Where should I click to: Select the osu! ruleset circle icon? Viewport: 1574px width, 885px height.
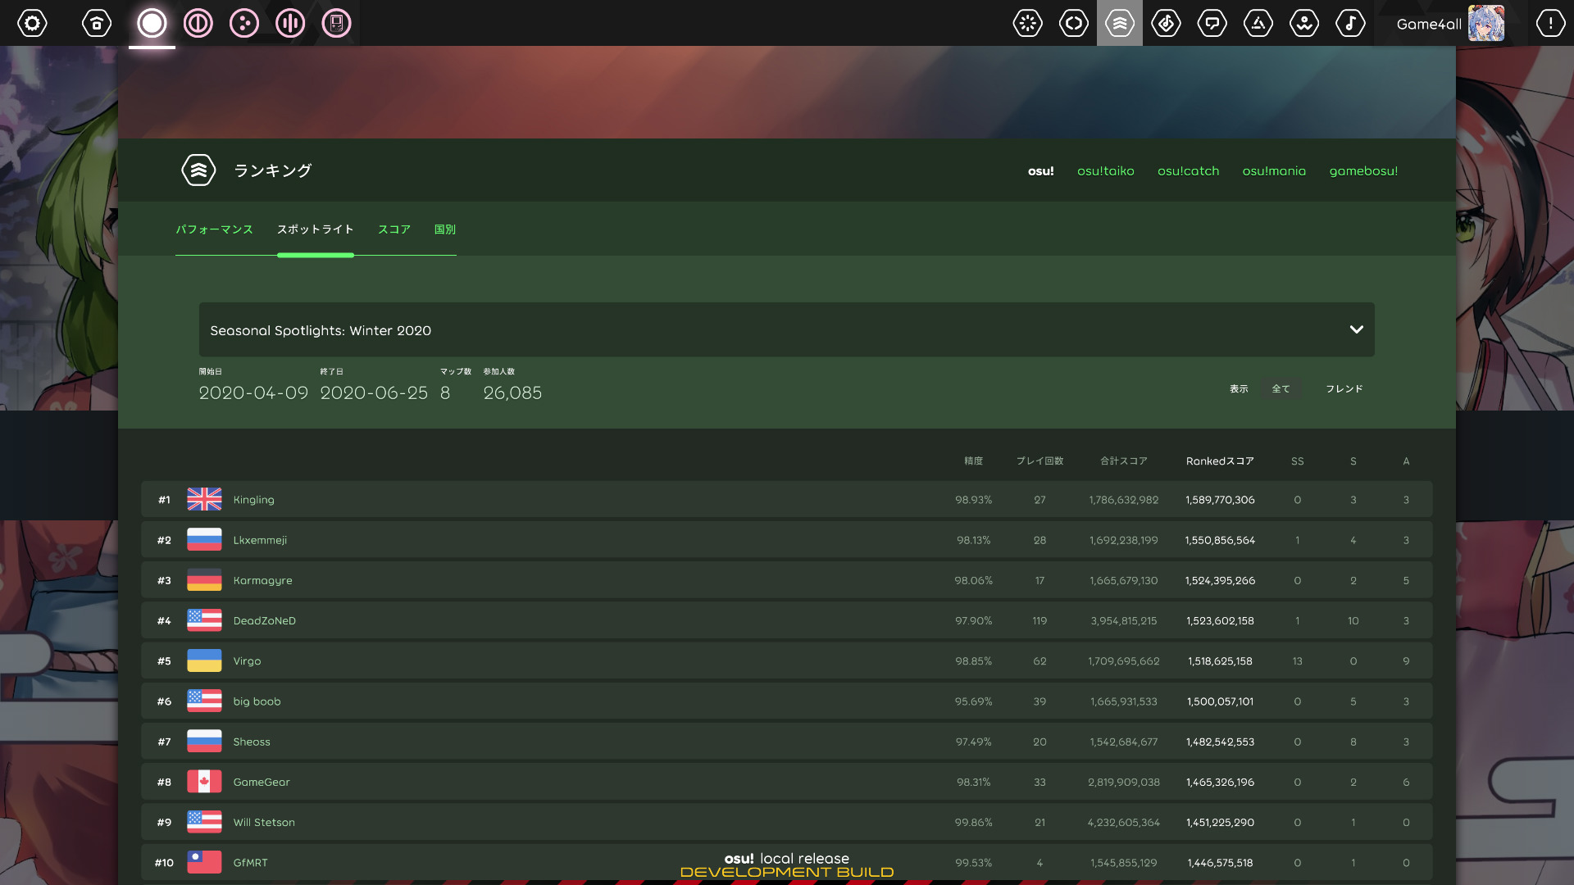click(152, 23)
